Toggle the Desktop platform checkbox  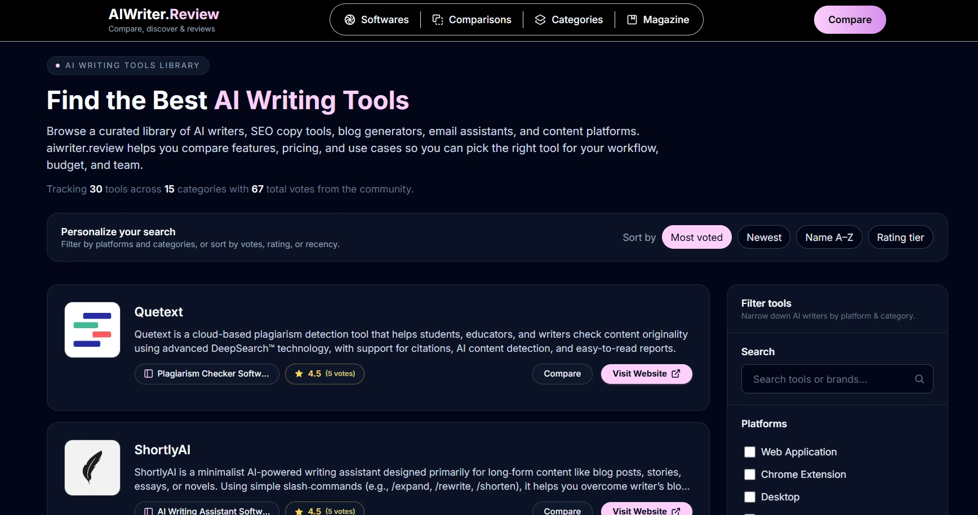tap(750, 497)
